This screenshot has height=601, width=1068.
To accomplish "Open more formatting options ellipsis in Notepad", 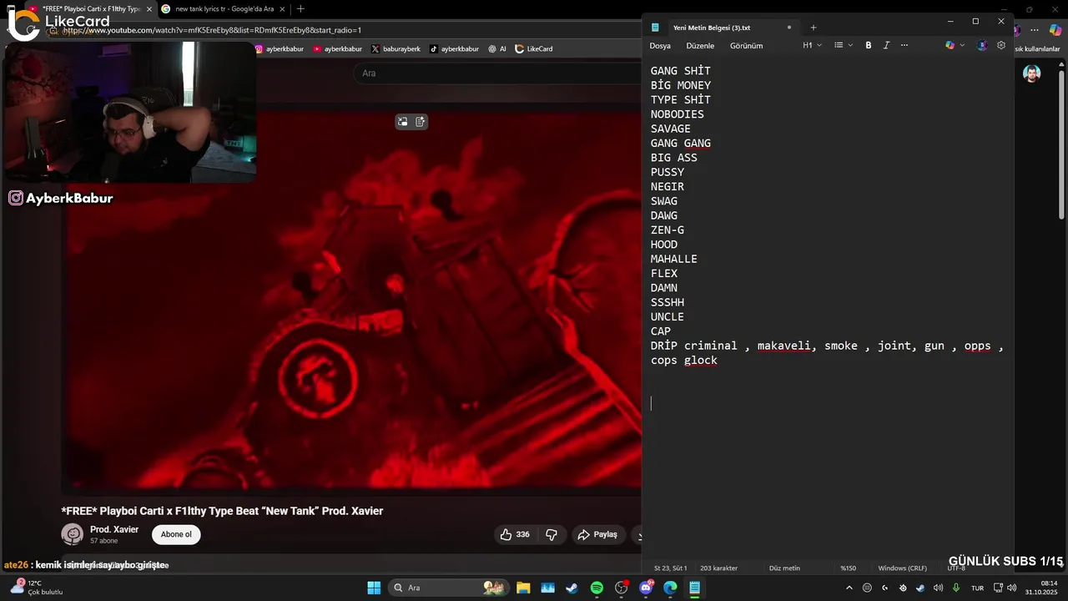I will (x=904, y=45).
